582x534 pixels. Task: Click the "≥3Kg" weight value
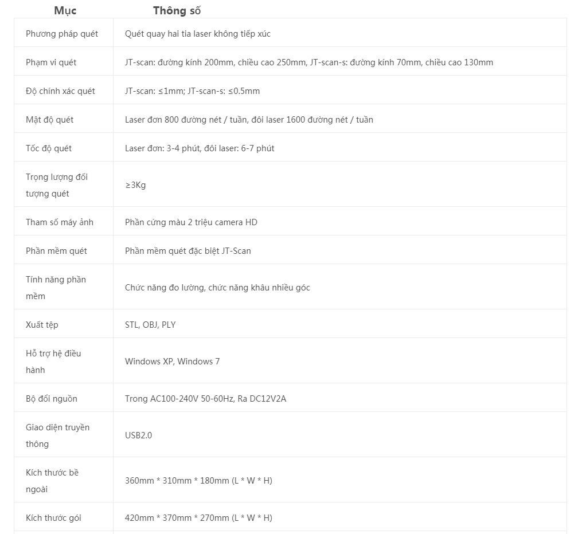(x=135, y=185)
